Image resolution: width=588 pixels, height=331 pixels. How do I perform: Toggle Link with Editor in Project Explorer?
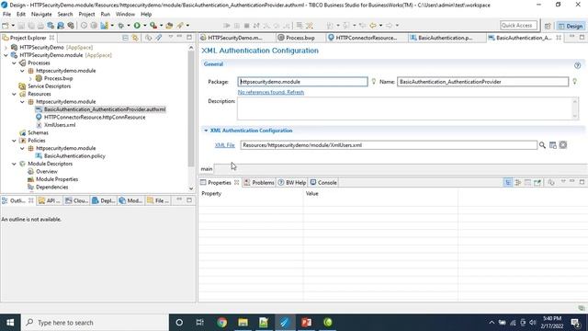click(135, 38)
